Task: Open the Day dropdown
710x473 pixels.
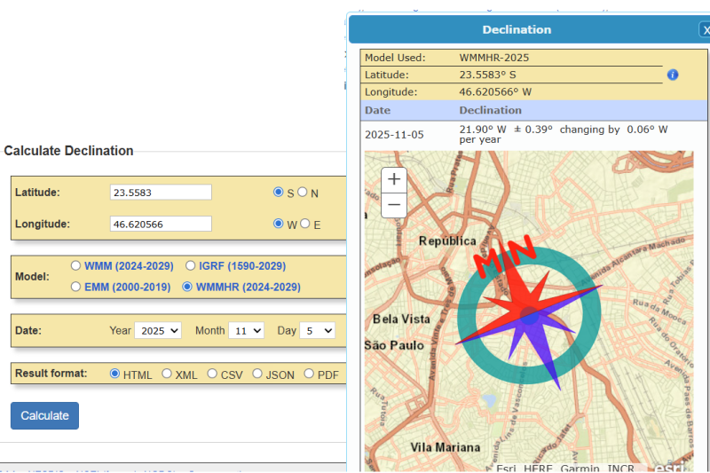Action: coord(317,330)
